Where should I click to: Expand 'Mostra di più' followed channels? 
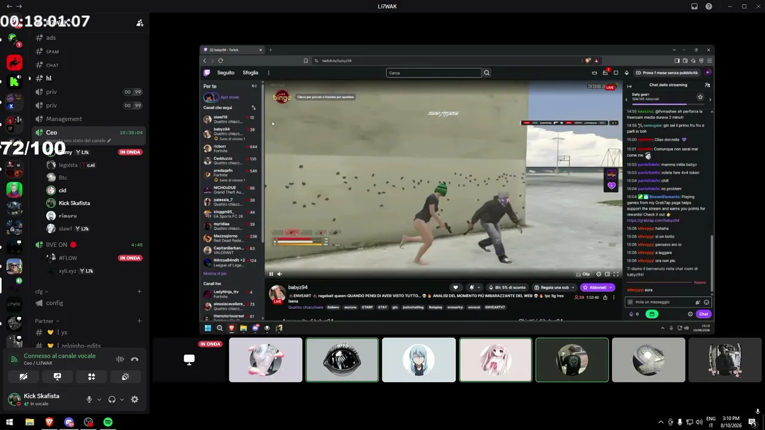(x=215, y=274)
